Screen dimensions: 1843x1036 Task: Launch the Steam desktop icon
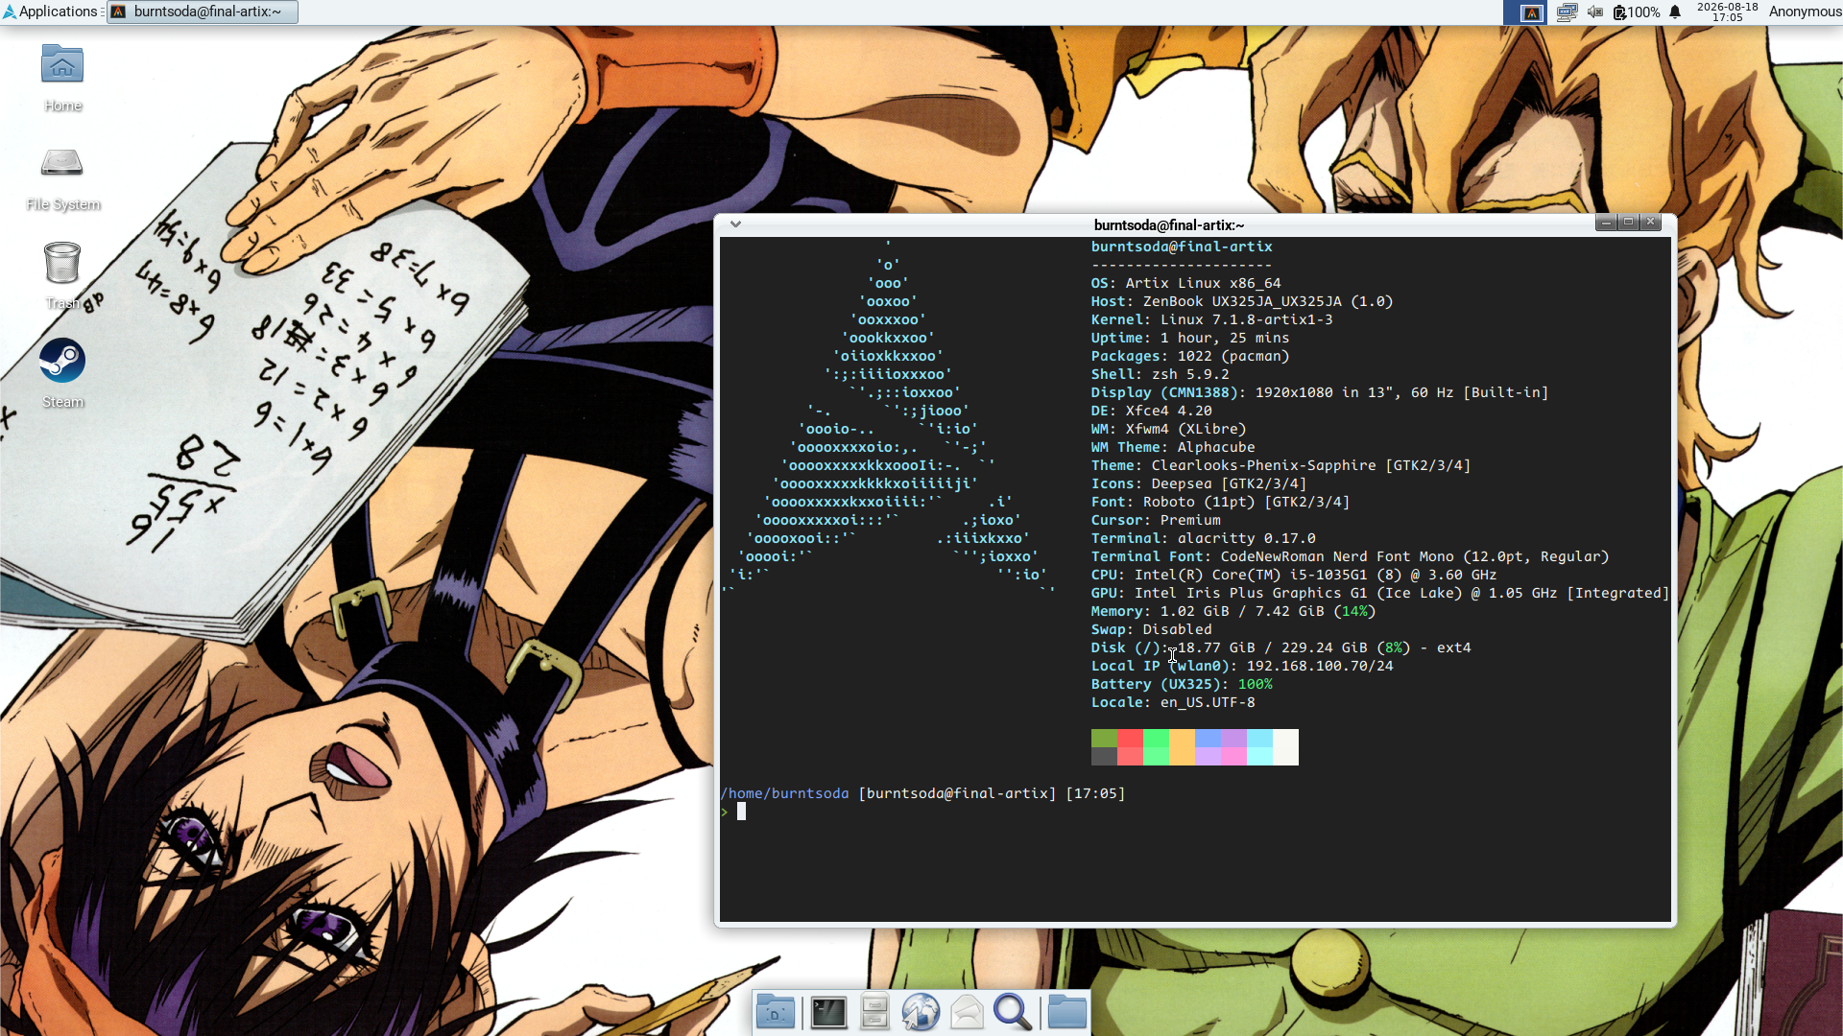tap(62, 374)
